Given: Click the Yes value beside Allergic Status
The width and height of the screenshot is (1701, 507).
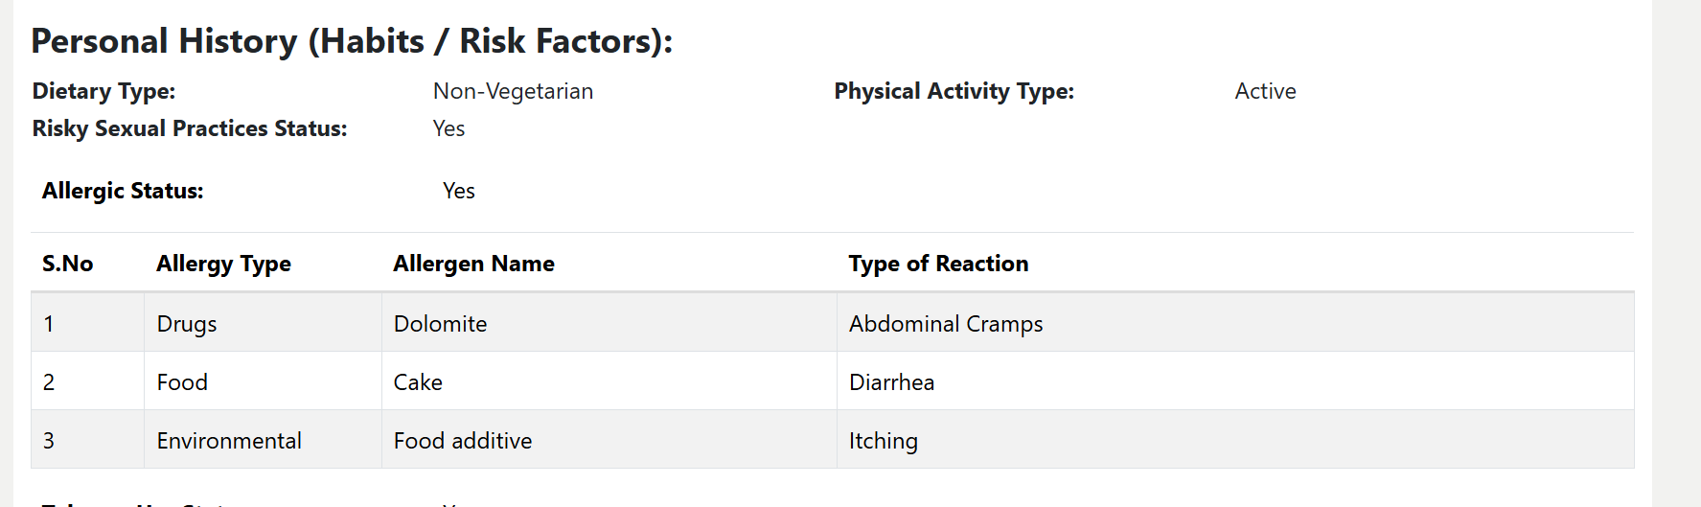Looking at the screenshot, I should pos(459,191).
